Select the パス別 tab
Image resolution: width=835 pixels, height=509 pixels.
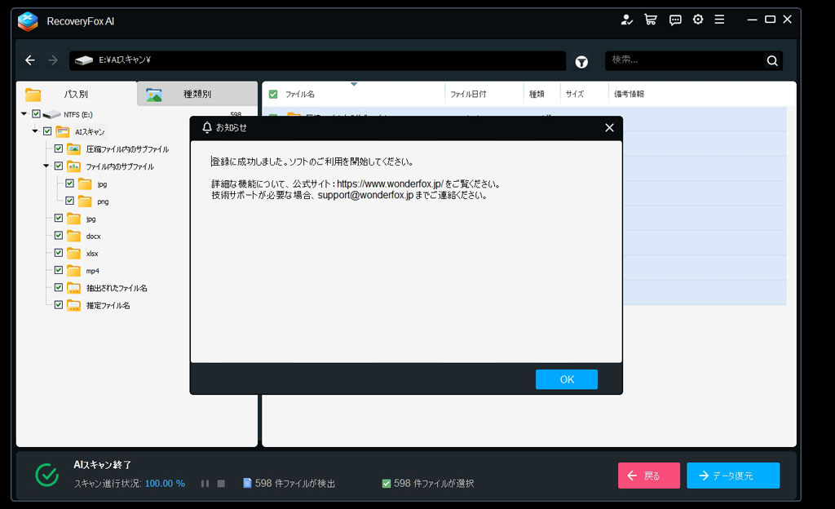coord(75,94)
